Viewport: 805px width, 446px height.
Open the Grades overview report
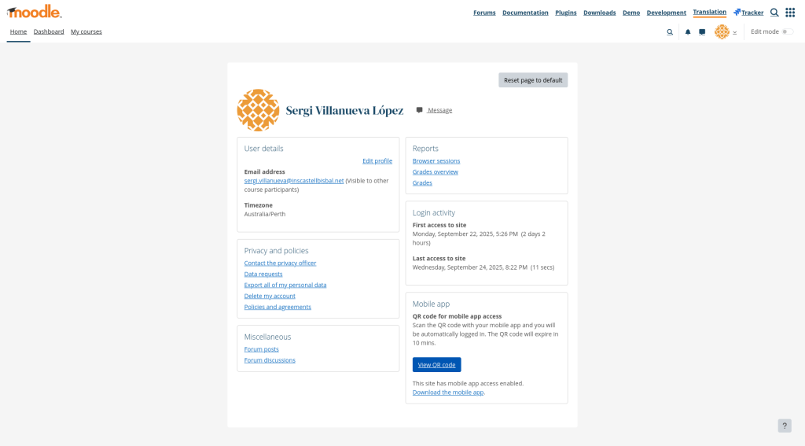point(436,171)
